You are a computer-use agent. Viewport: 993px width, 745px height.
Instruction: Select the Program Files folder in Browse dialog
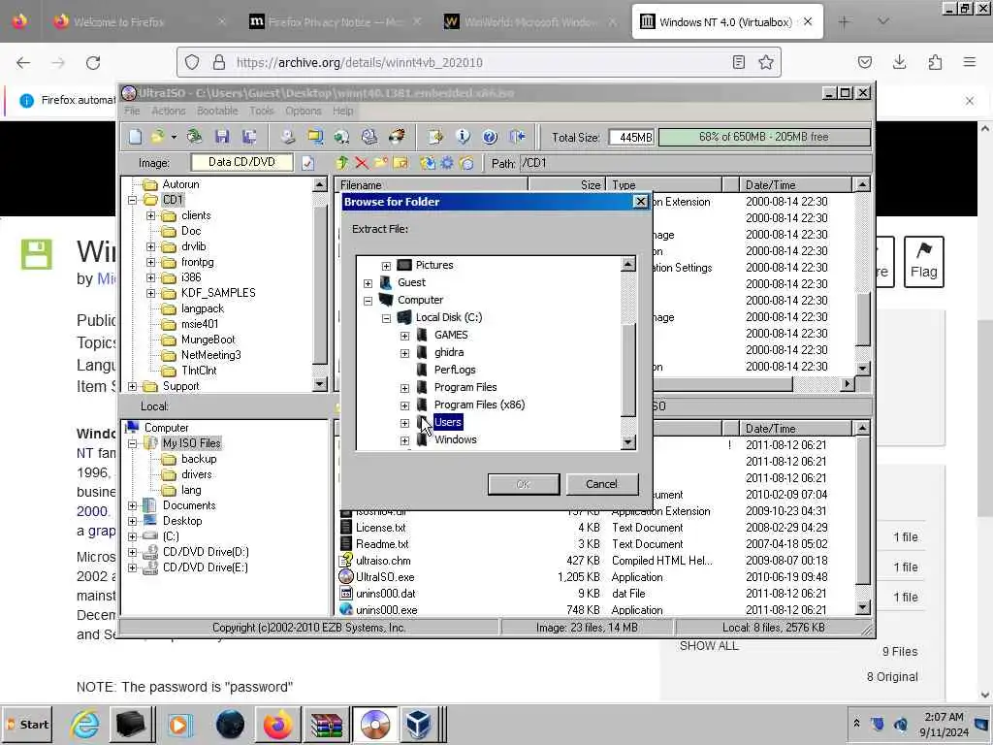465,387
